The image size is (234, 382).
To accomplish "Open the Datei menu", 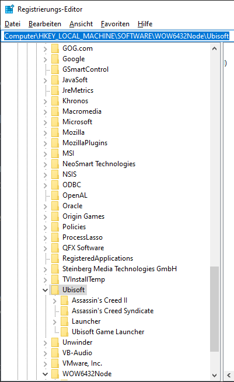I will [x=12, y=24].
